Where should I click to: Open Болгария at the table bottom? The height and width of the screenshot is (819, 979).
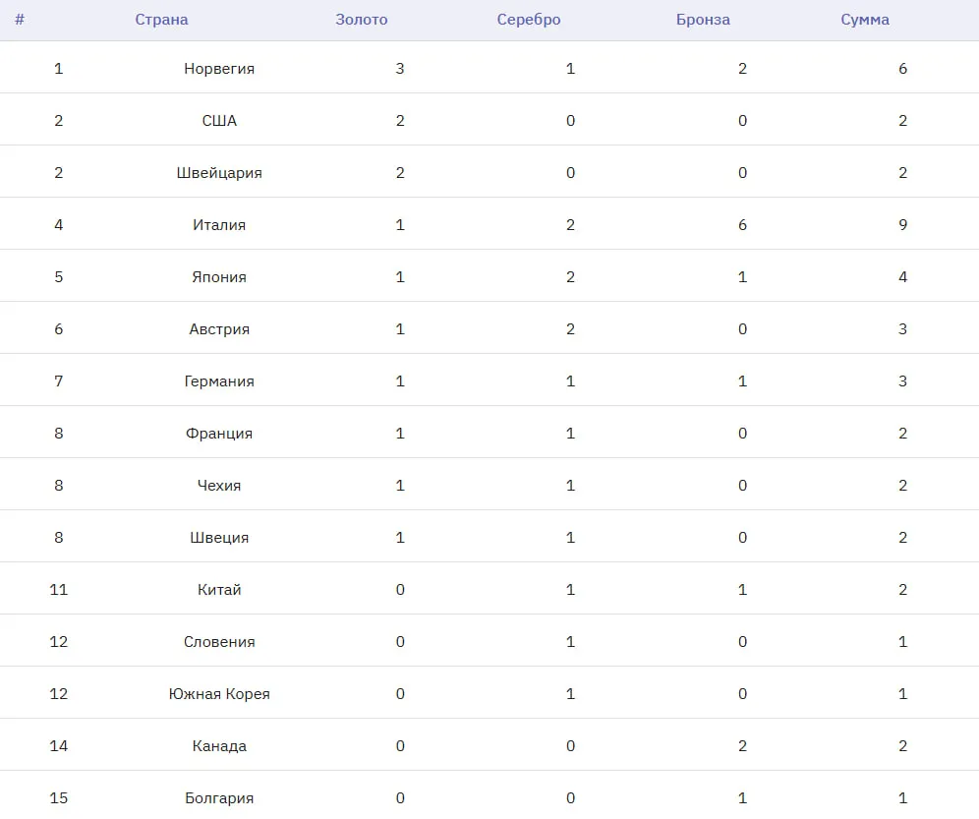tap(219, 798)
